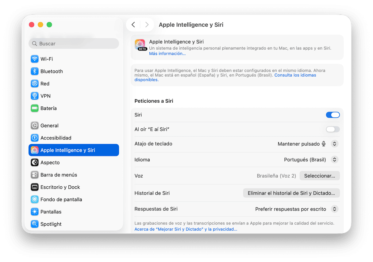This screenshot has width=373, height=262.
Task: Click the Mantener pulsado microphone icon
Action: click(x=324, y=144)
